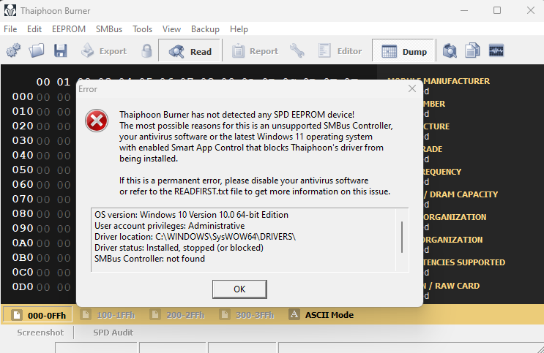Open the File menu
Viewport: 544px width, 353px height.
click(x=10, y=29)
